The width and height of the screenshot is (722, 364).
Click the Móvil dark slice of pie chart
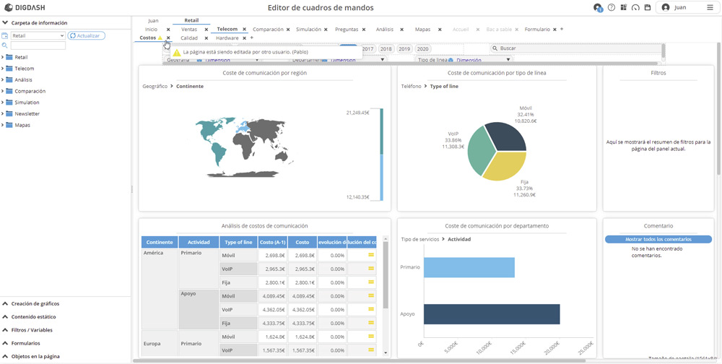tap(508, 137)
